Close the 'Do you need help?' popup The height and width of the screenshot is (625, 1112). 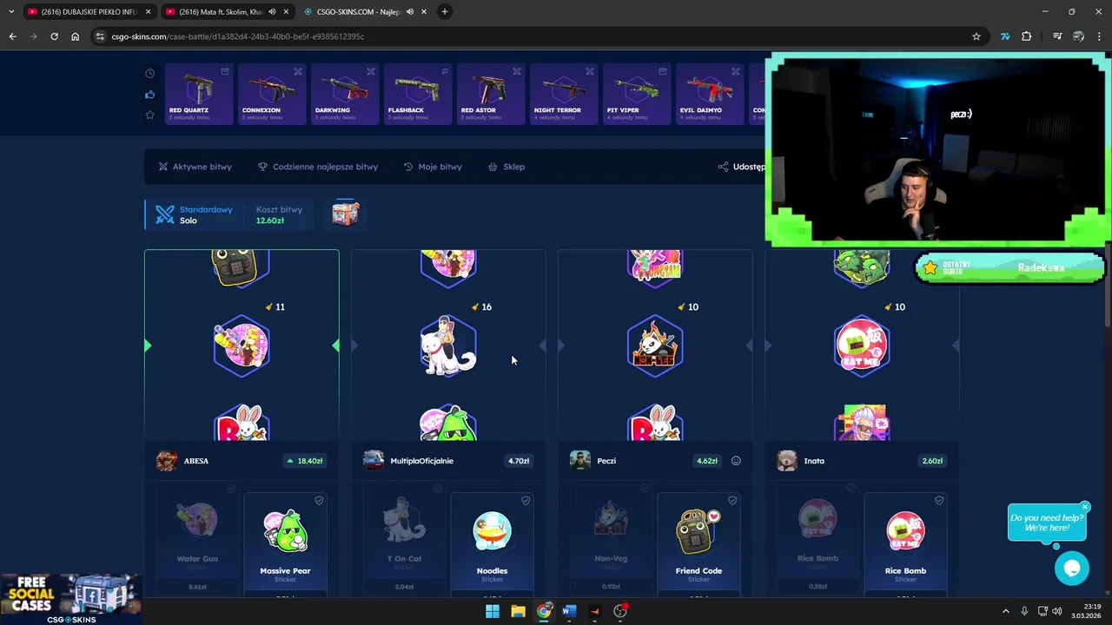coord(1085,507)
